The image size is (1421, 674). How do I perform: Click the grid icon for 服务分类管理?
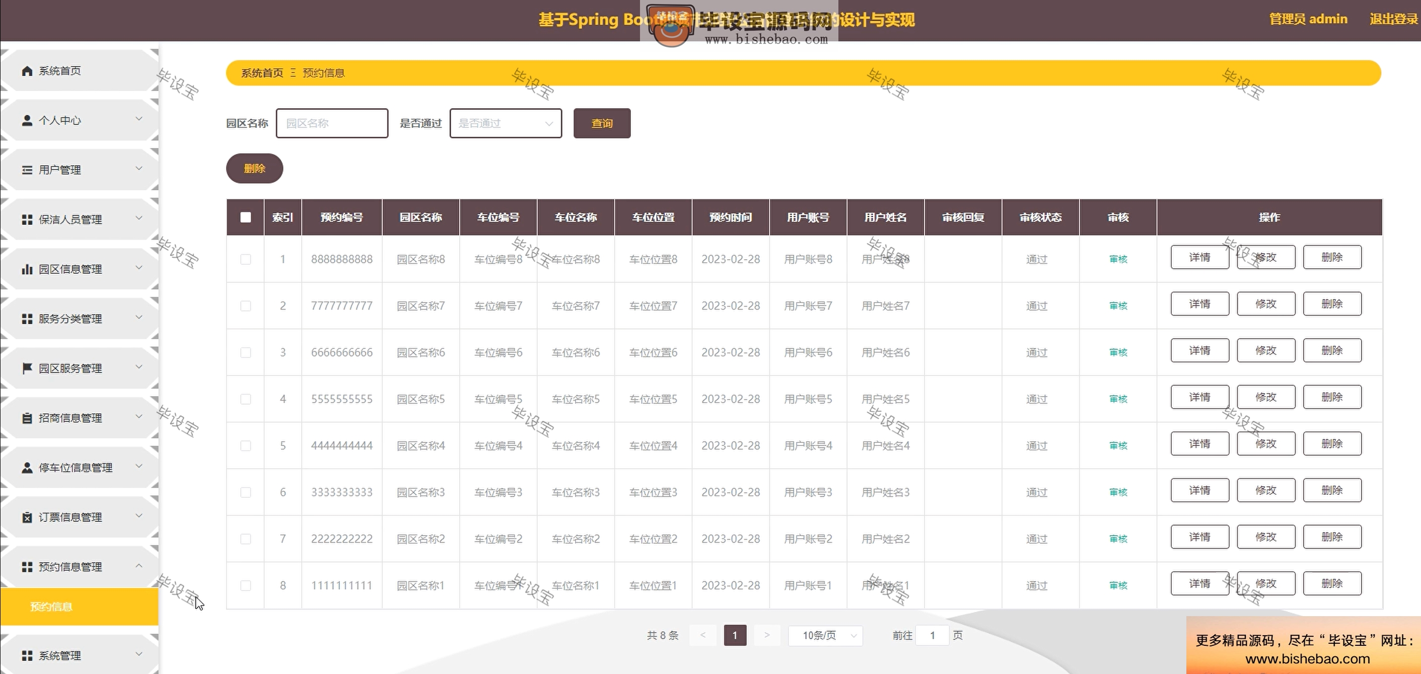[27, 319]
